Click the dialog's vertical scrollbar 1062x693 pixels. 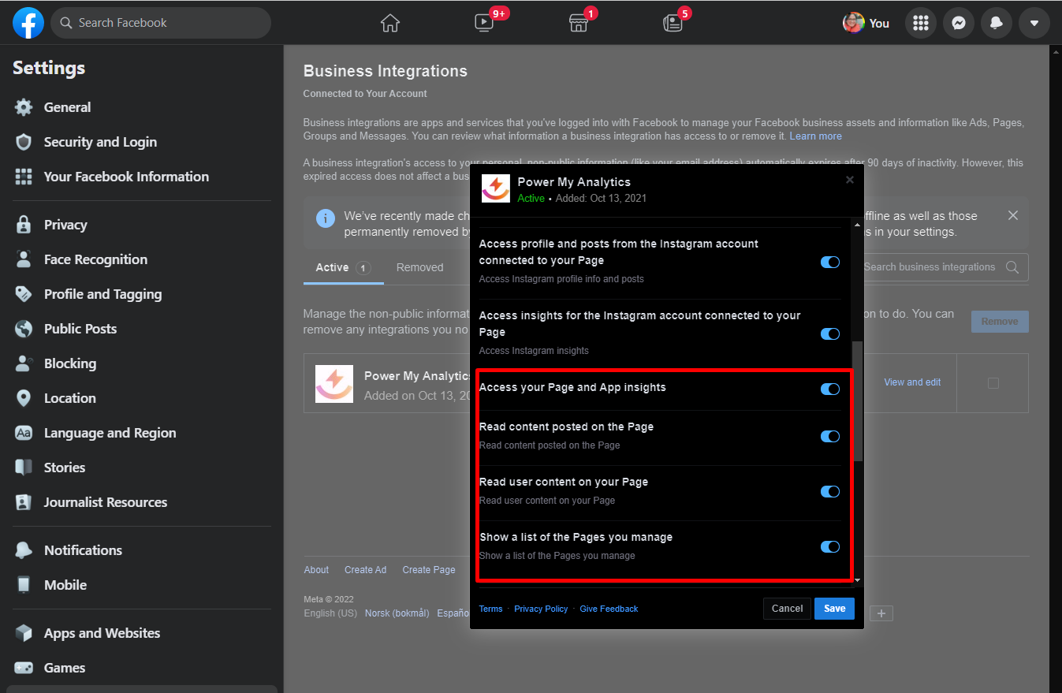point(859,401)
